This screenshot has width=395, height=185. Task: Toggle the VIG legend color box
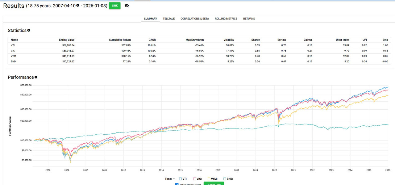coord(195,179)
